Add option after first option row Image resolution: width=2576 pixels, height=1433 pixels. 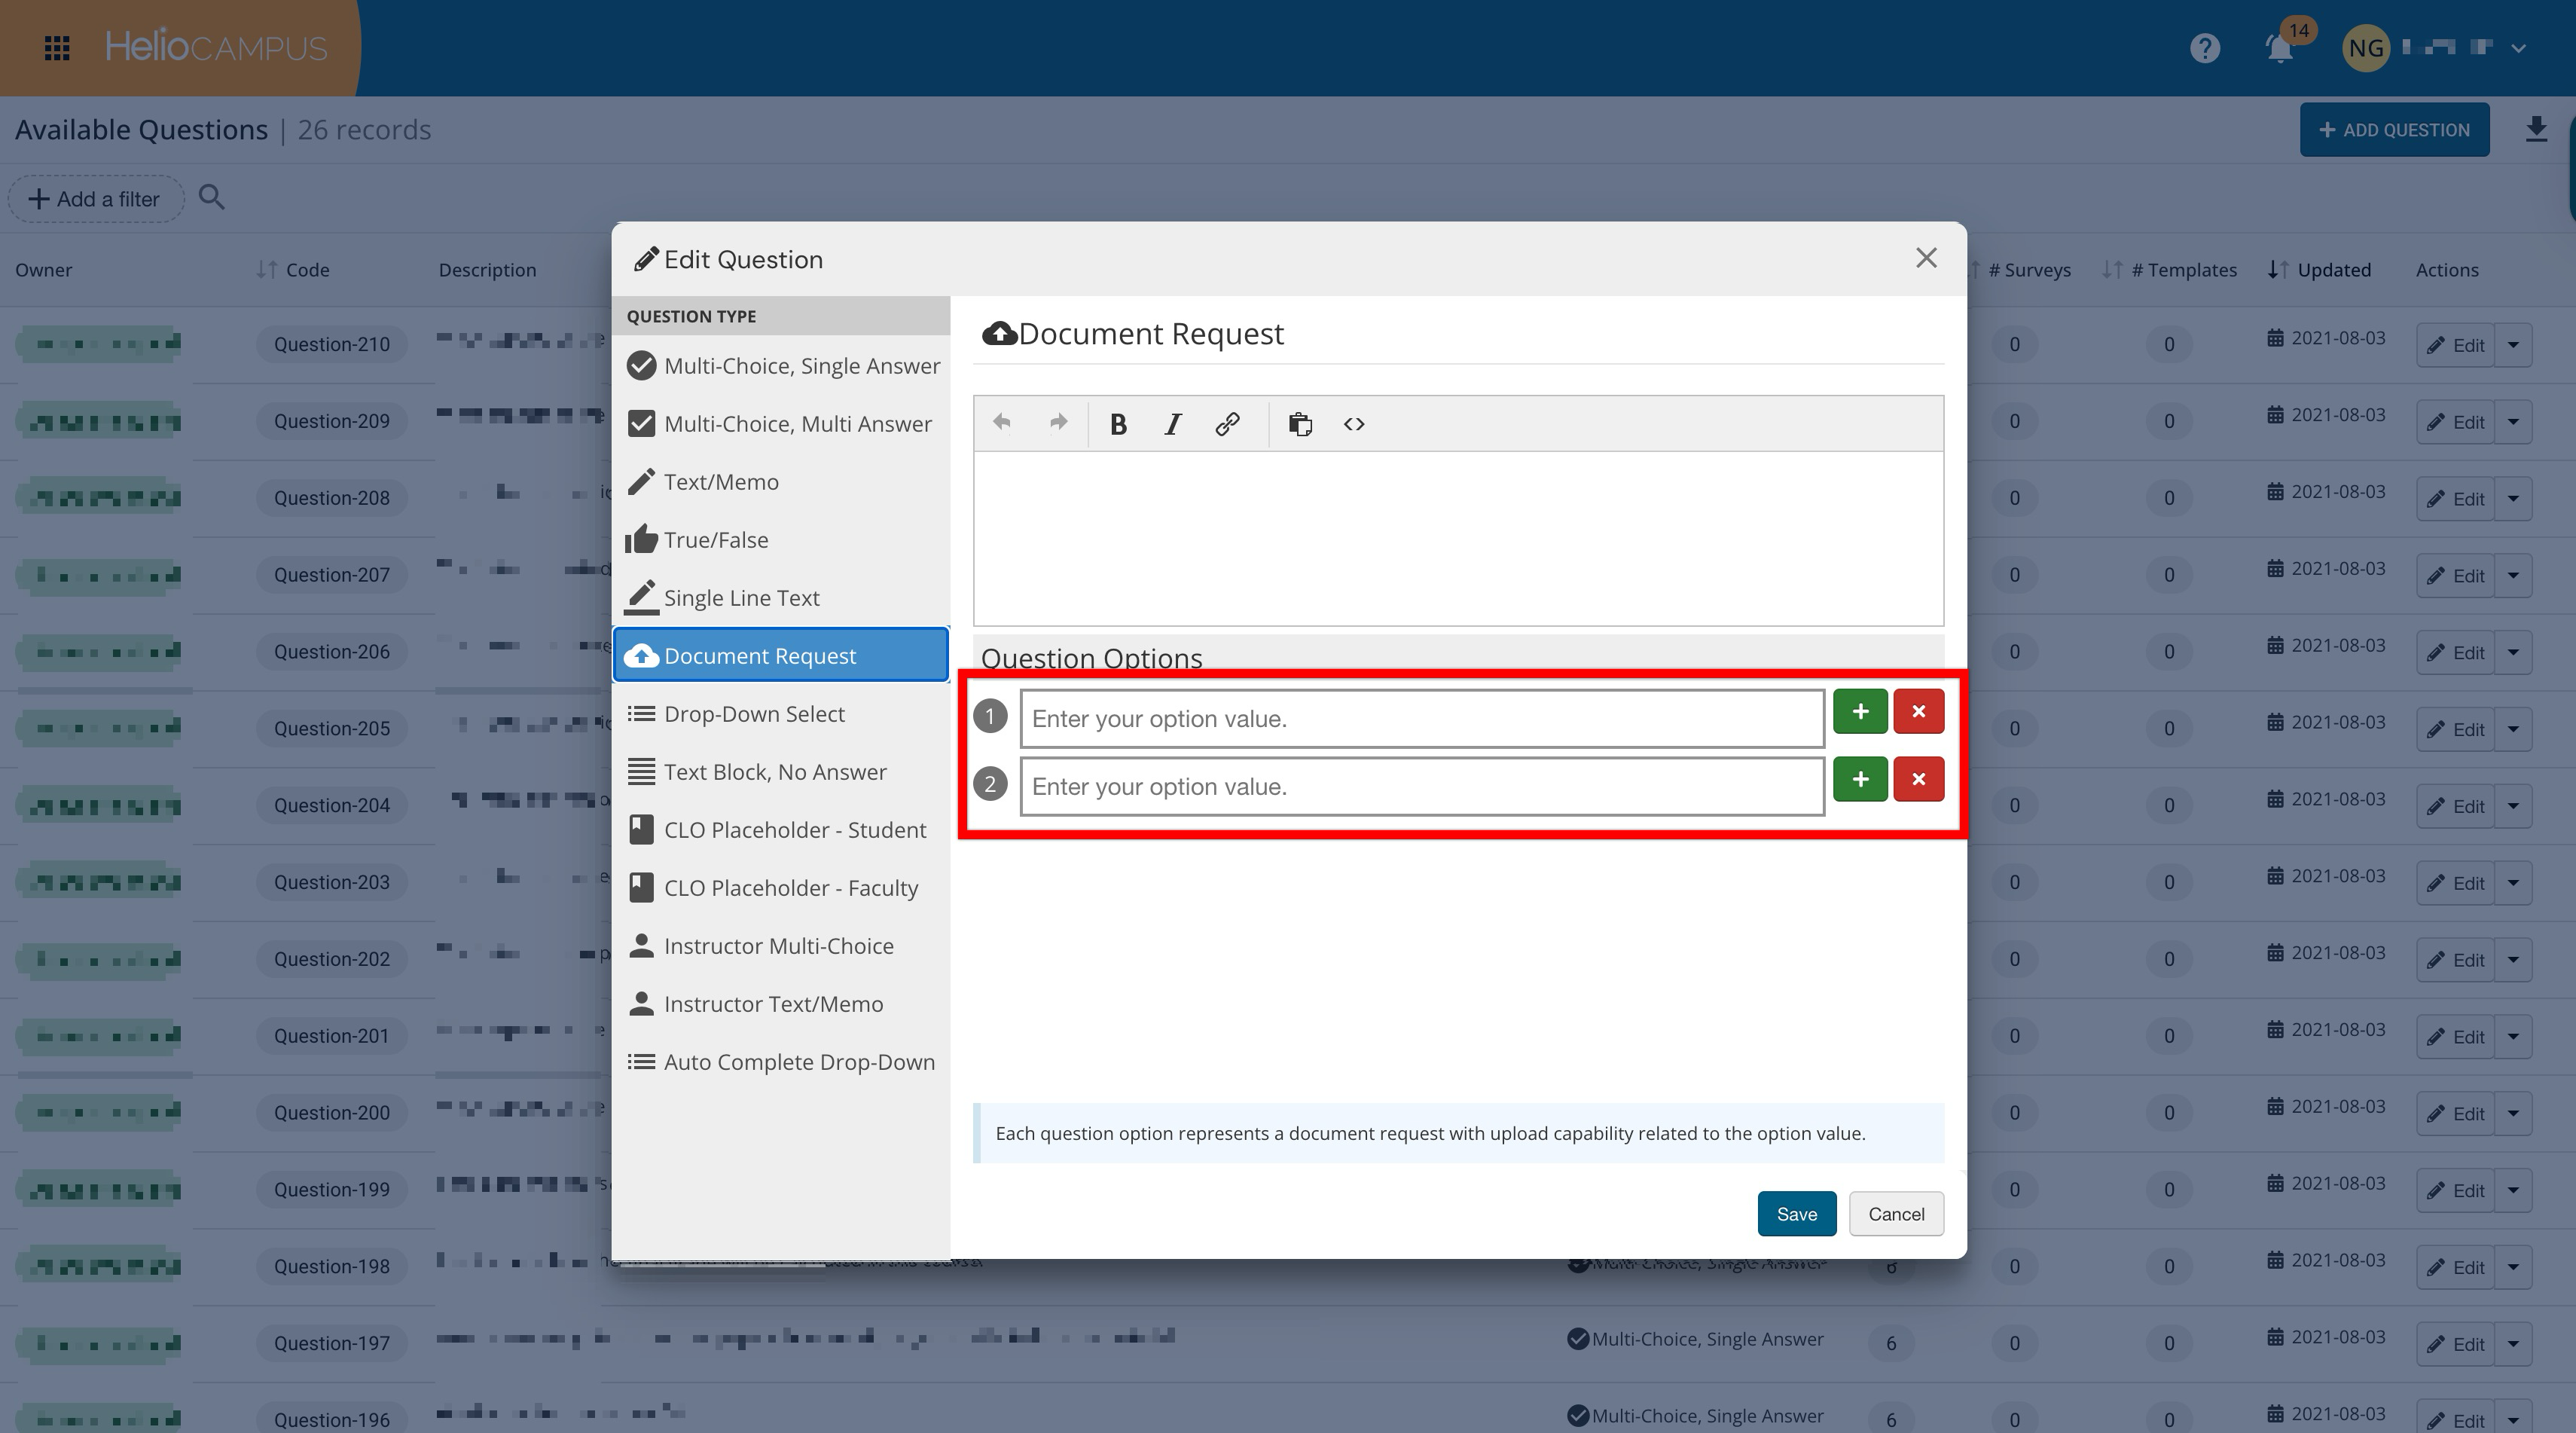pos(1860,712)
